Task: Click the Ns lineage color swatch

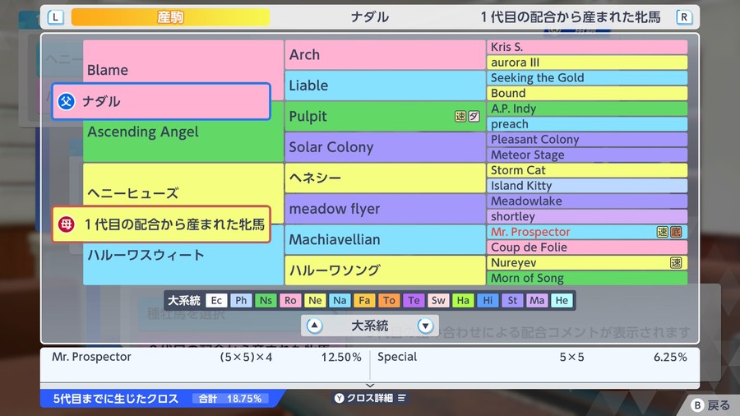Action: tap(266, 300)
